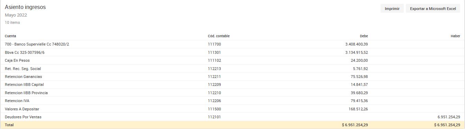Click accounting code 111102
This screenshot has height=129, width=465.
point(214,60)
